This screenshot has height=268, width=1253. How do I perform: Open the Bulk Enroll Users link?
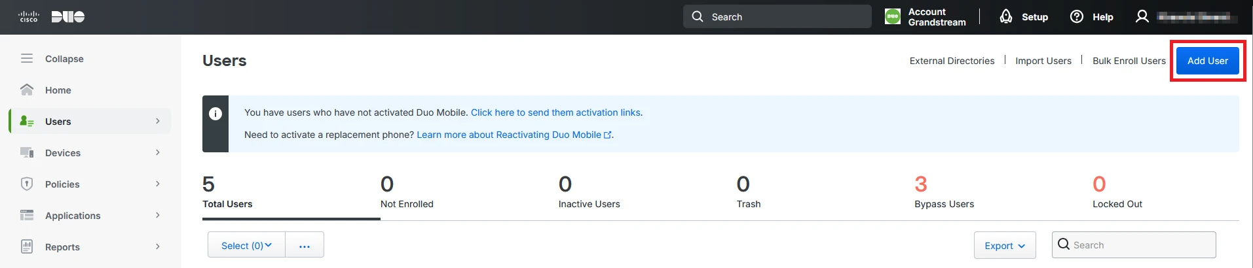point(1129,61)
